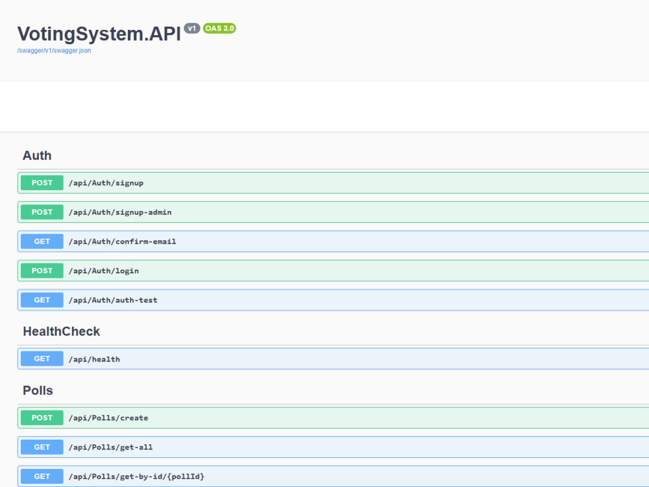Click the v1 version badge
This screenshot has width=649, height=487.
[x=192, y=28]
